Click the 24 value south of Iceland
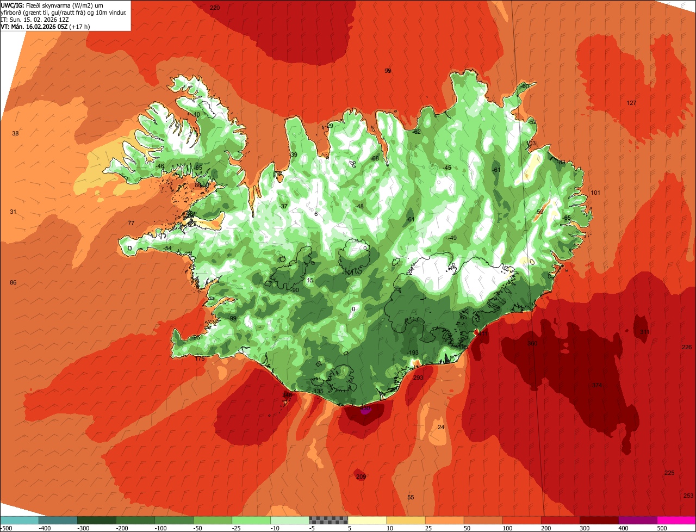Image resolution: width=696 pixels, height=532 pixels. click(x=441, y=428)
